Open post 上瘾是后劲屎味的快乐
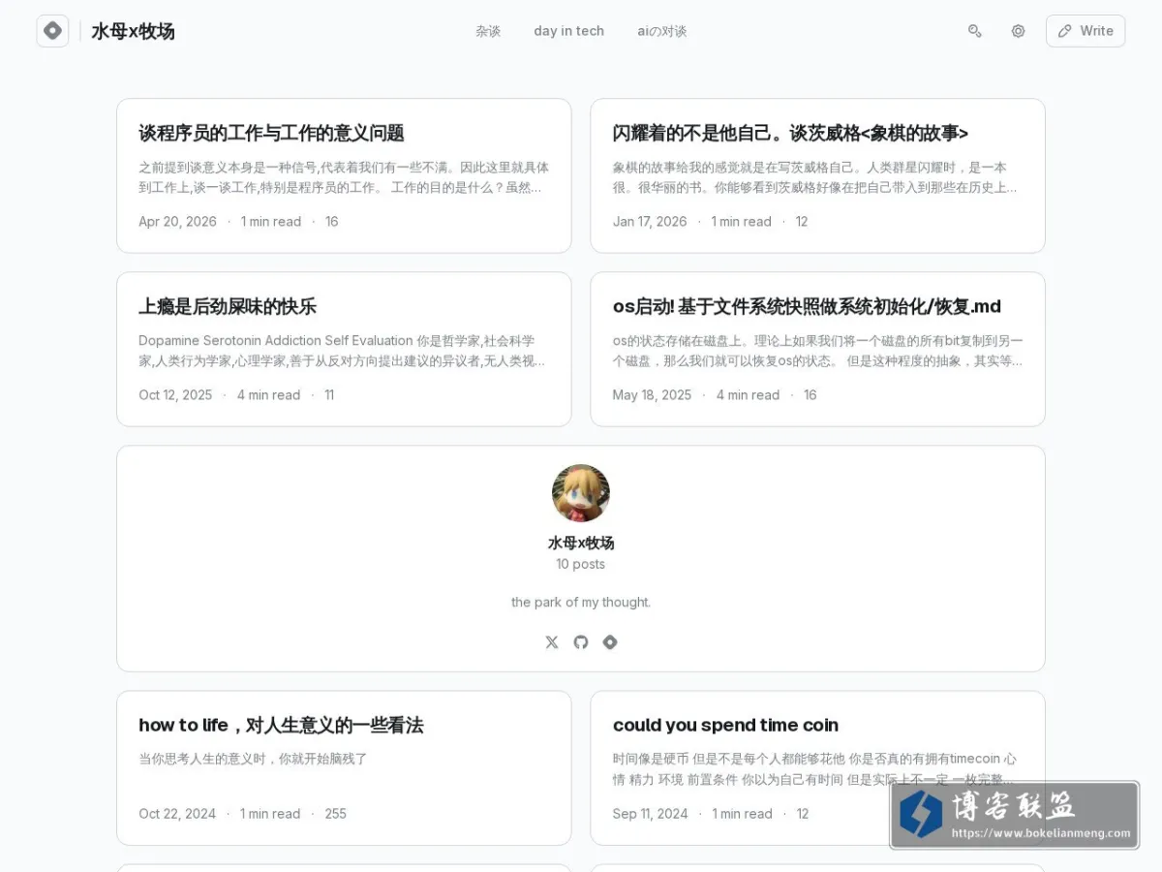 [228, 306]
